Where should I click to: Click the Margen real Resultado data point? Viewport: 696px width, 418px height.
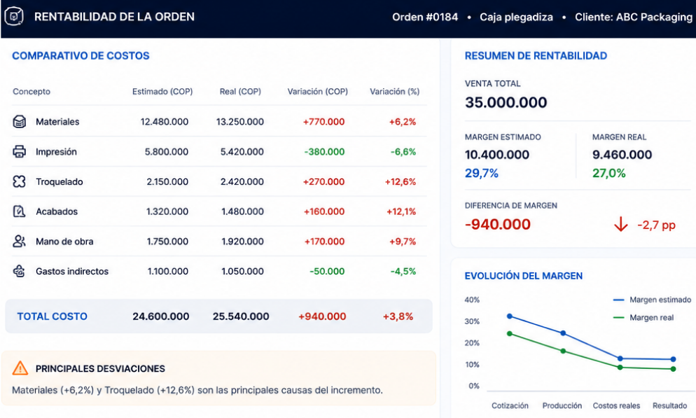click(674, 369)
